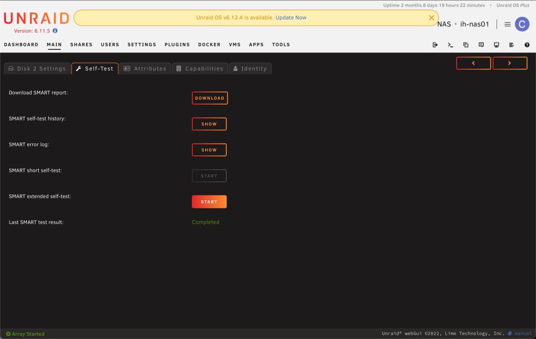Go to next disk arrow button

(510, 63)
